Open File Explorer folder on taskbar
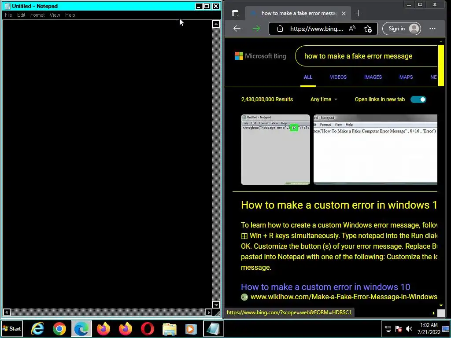The image size is (451, 338). tap(170, 329)
